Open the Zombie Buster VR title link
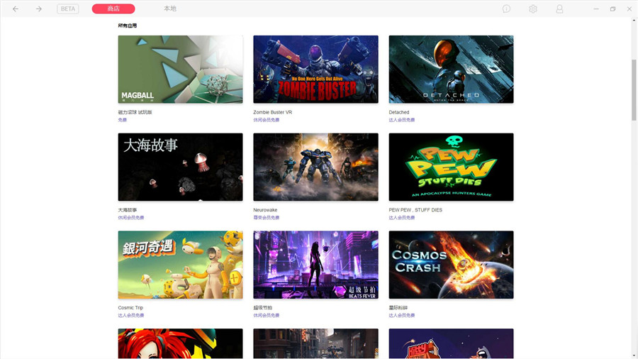The image size is (638, 359). point(273,112)
